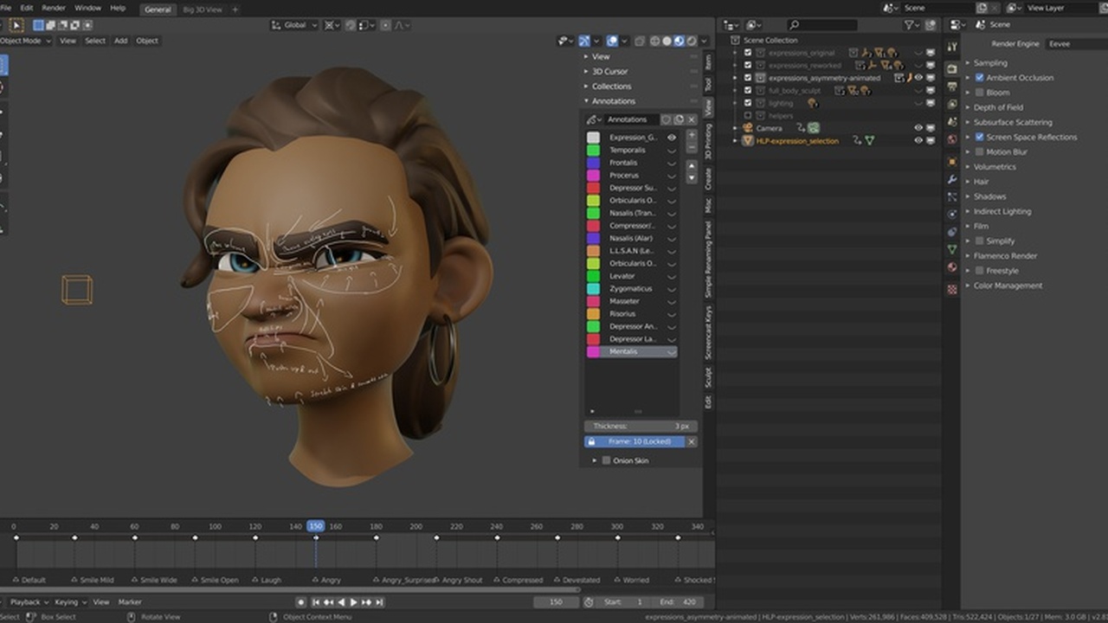Image resolution: width=1108 pixels, height=623 pixels.
Task: Toggle Camera visibility eye in outliner
Action: (x=918, y=128)
